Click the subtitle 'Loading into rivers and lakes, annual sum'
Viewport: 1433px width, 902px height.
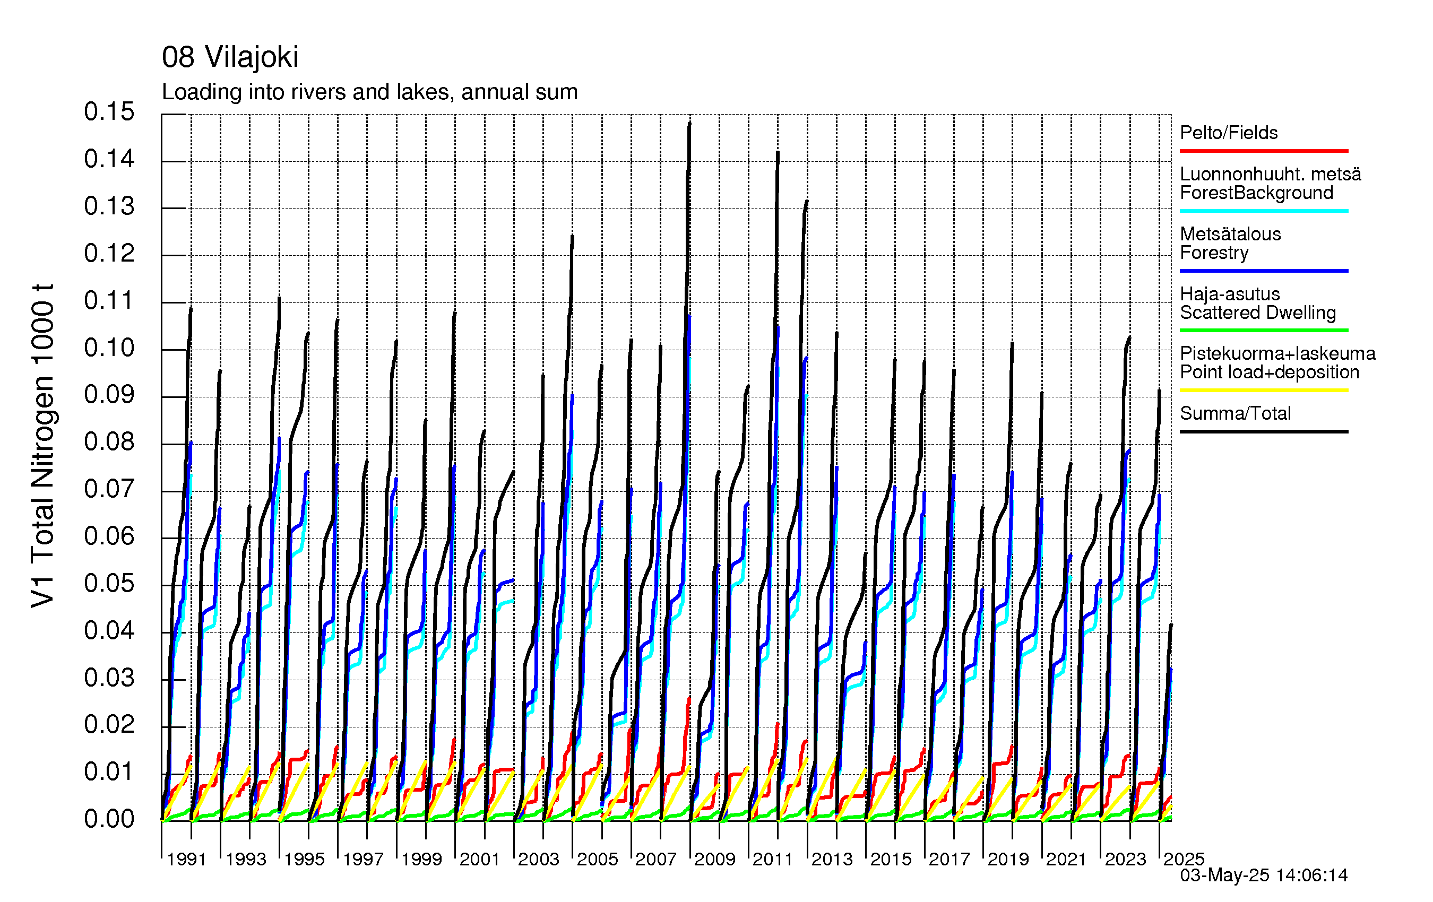(369, 92)
